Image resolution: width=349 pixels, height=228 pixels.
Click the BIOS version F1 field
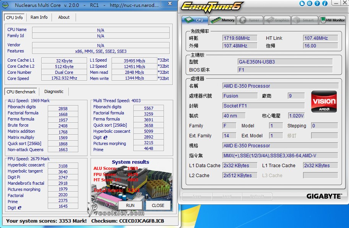(x=285, y=70)
